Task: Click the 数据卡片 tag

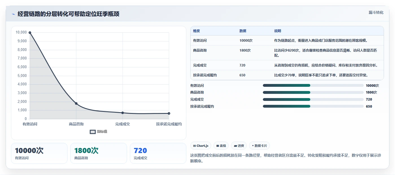Action: point(259,146)
